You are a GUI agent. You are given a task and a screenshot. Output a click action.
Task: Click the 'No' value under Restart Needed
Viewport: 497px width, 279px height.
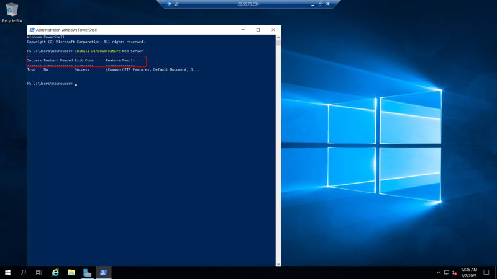pos(45,69)
